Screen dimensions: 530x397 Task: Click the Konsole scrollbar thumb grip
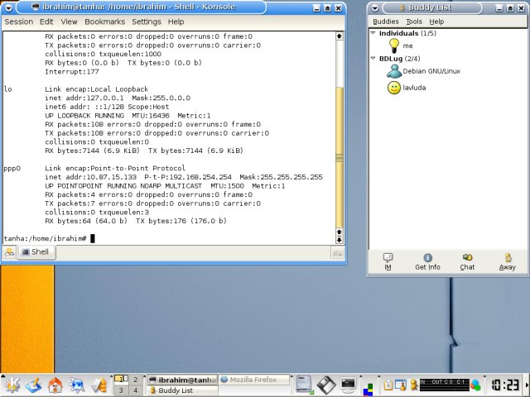[x=340, y=158]
